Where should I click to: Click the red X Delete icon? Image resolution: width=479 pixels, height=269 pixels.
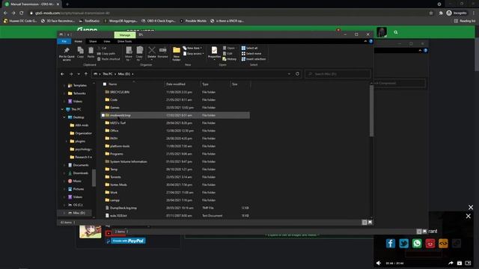point(151,50)
